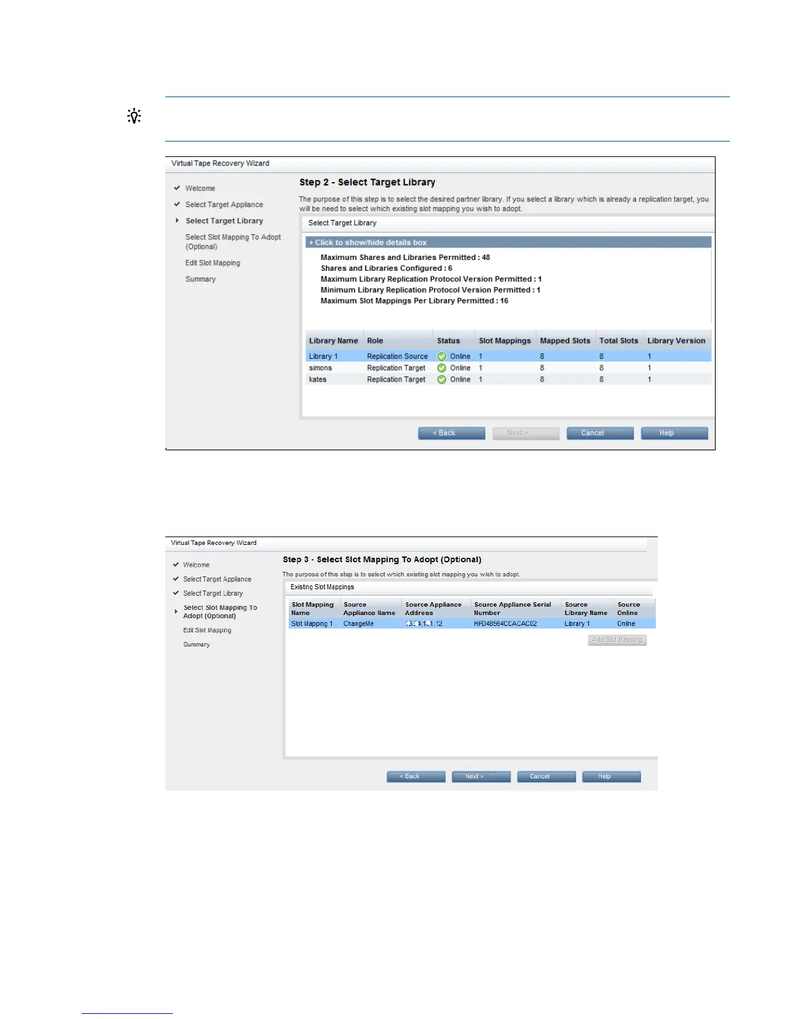Open Edit Slot Mapping in Step 3 wizard sidebar
787x1019 pixels.
tap(207, 630)
